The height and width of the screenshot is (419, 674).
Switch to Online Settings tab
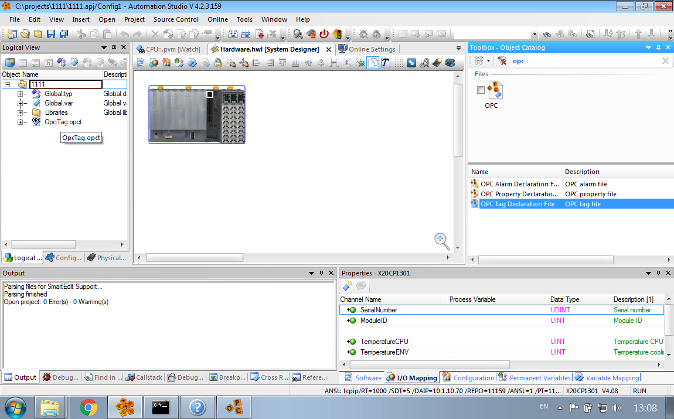click(367, 49)
